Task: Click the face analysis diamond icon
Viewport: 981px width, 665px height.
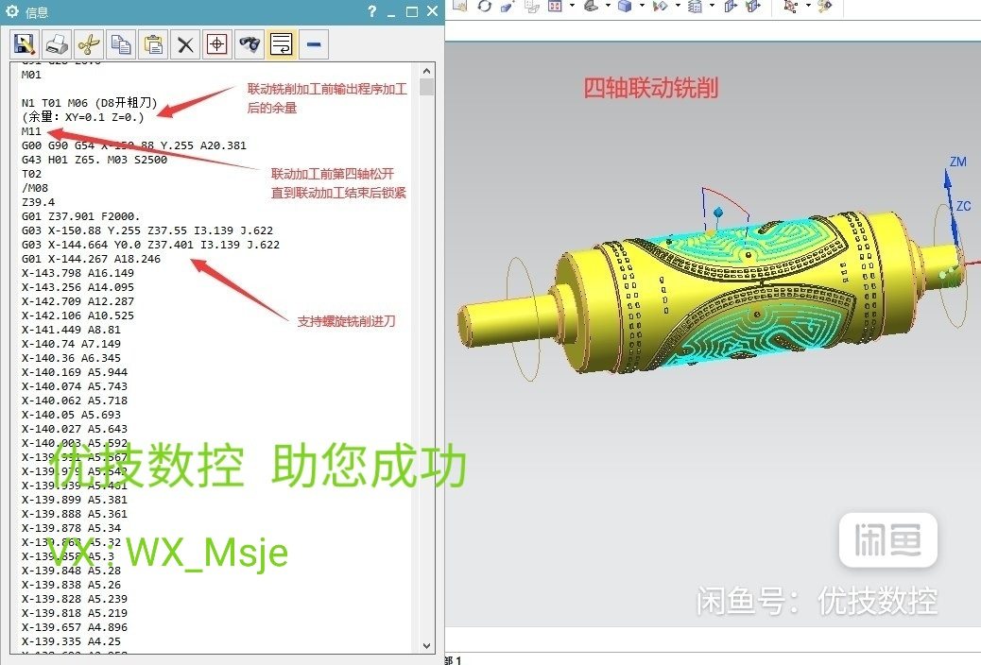Action: coord(660,6)
